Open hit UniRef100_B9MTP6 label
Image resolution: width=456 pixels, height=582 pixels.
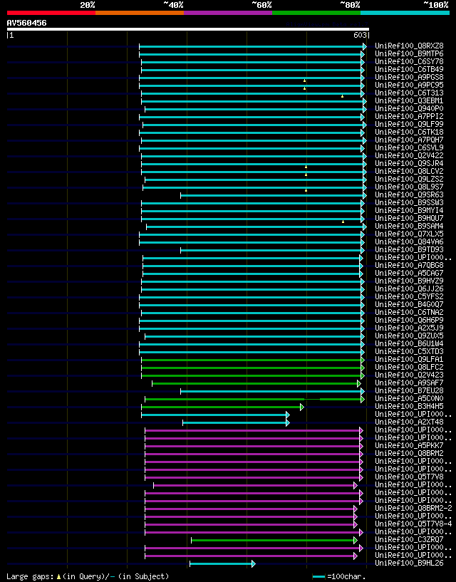[x=409, y=54]
